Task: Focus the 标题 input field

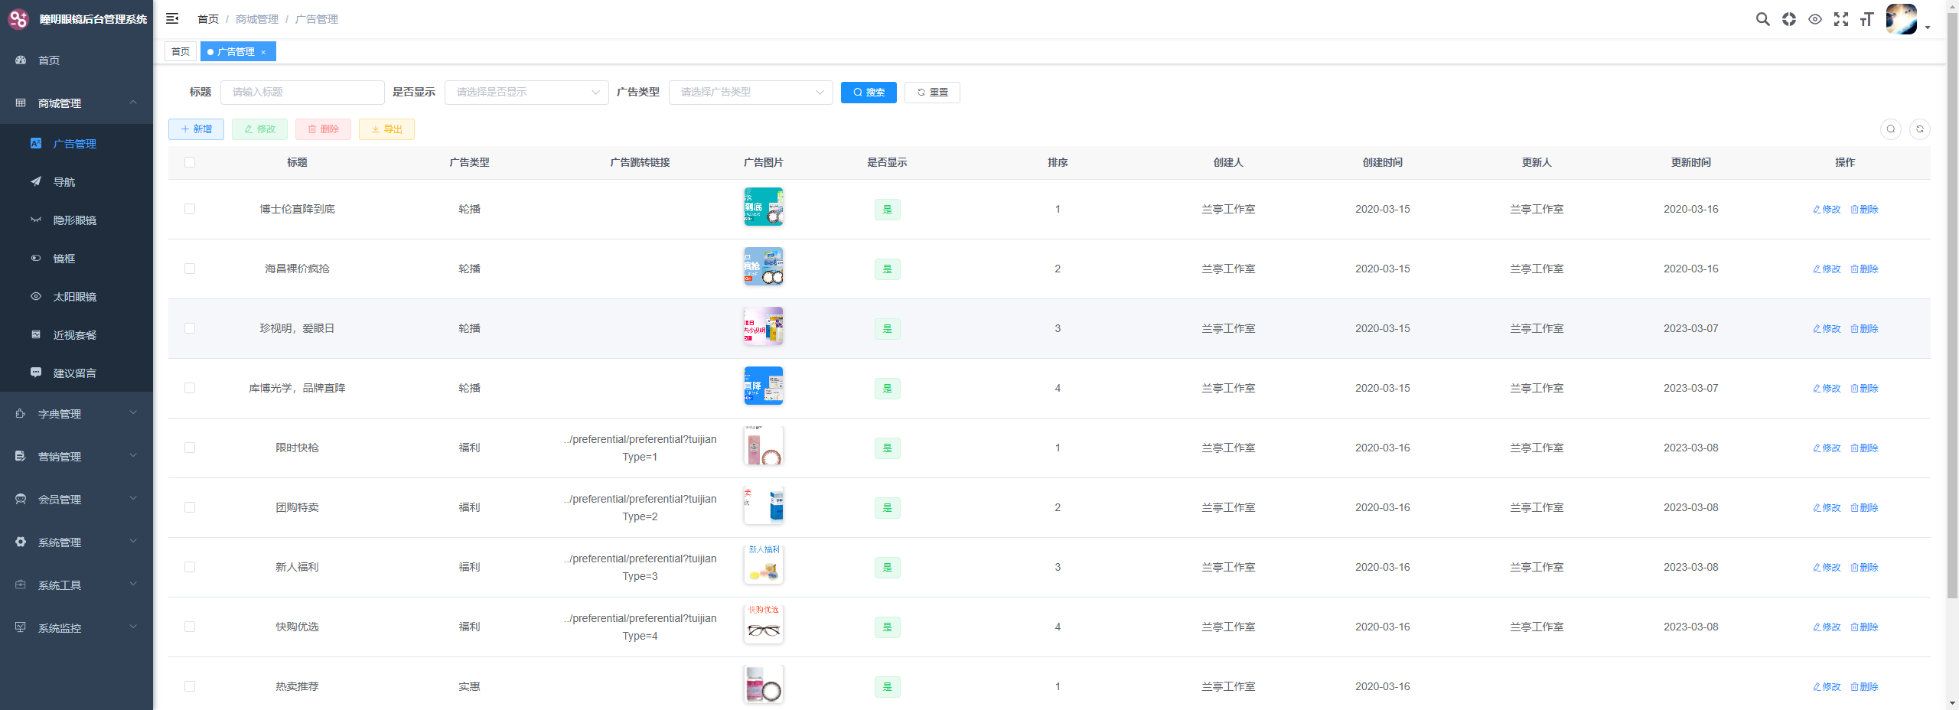Action: (x=302, y=92)
